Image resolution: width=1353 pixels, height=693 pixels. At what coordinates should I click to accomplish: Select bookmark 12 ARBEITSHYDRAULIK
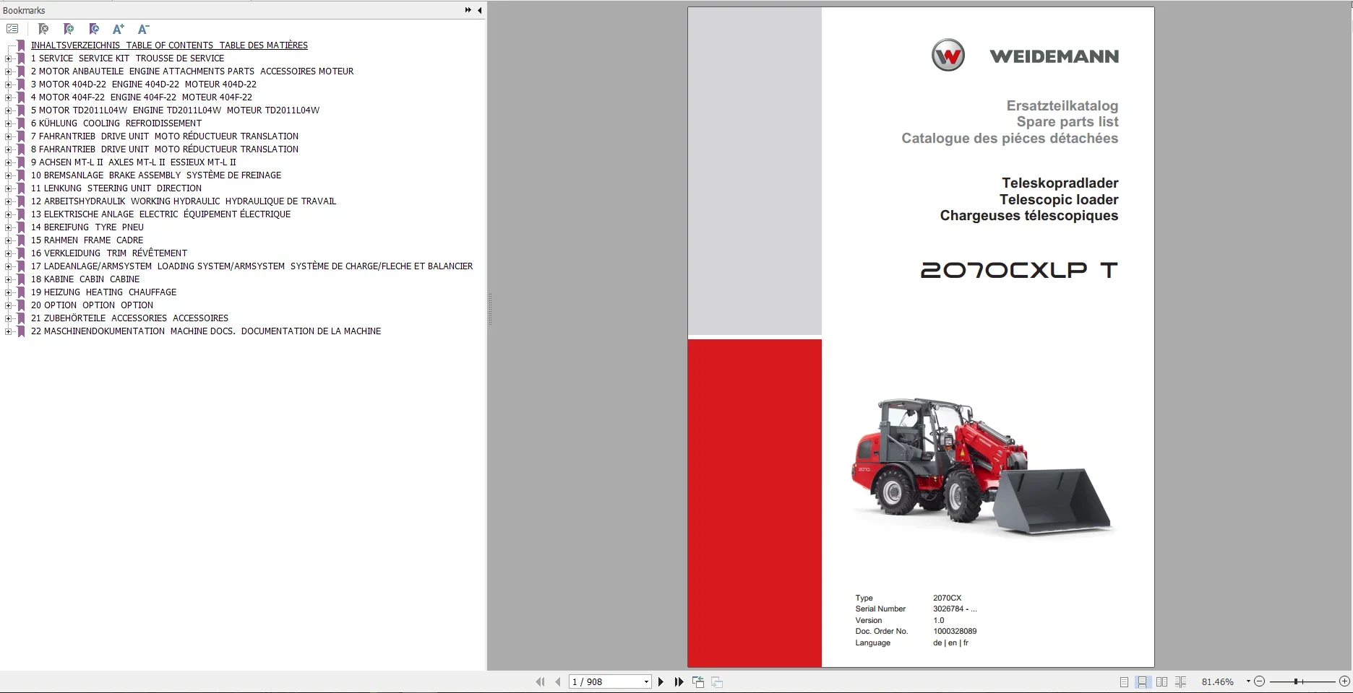click(184, 201)
